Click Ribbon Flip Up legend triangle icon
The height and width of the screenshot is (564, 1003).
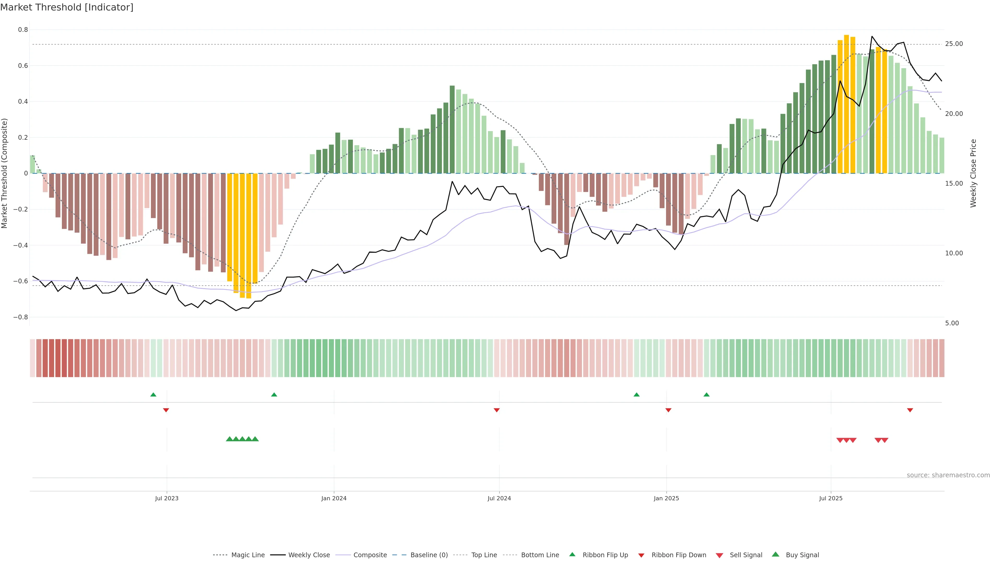click(x=572, y=555)
